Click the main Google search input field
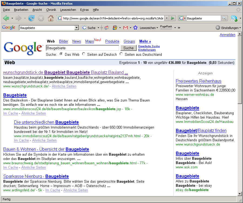This screenshot has width=243, height=203. click(x=82, y=48)
